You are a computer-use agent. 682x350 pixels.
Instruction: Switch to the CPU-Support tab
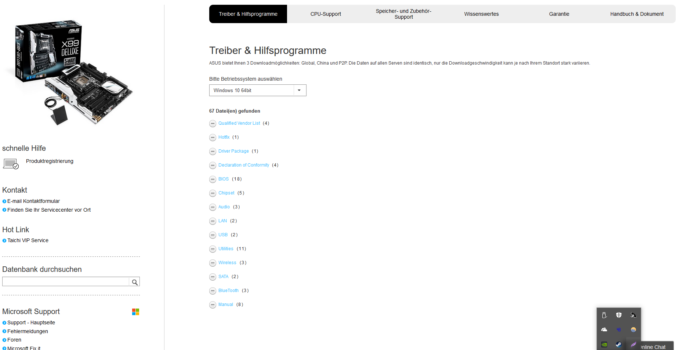[326, 14]
